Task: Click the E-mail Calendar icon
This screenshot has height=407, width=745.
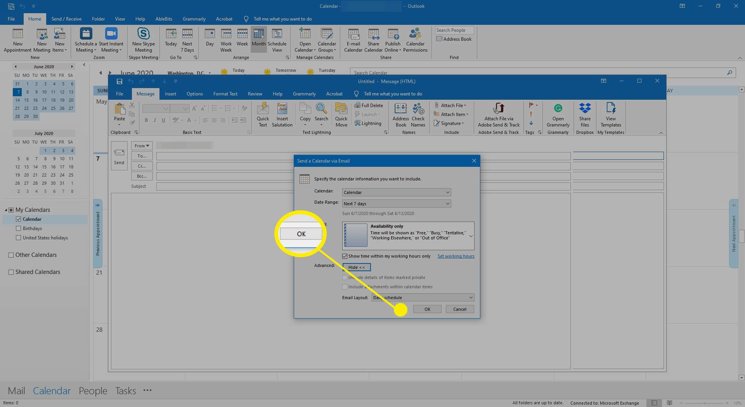Action: click(x=353, y=40)
